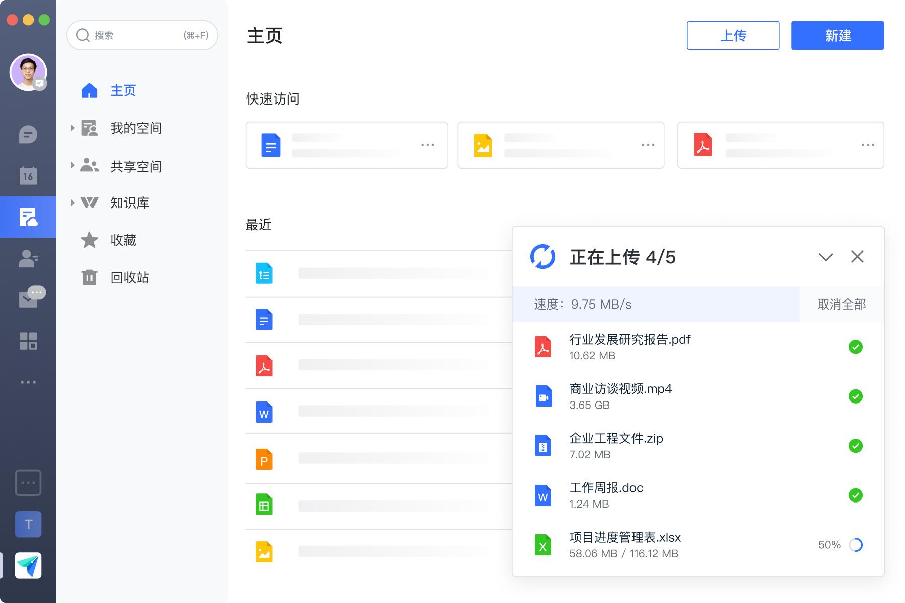Open the T app icon in sidebar
905x603 pixels.
point(28,524)
